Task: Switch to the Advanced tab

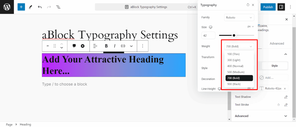Action: (277, 44)
